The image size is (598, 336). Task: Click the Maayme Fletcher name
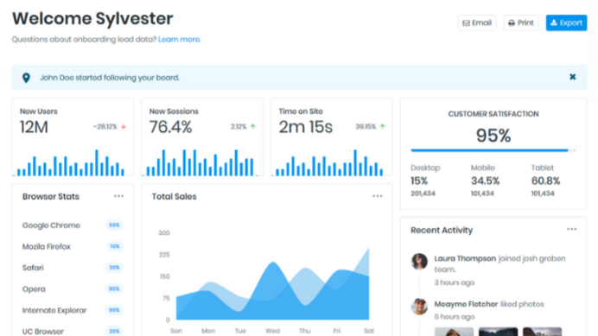[466, 304]
